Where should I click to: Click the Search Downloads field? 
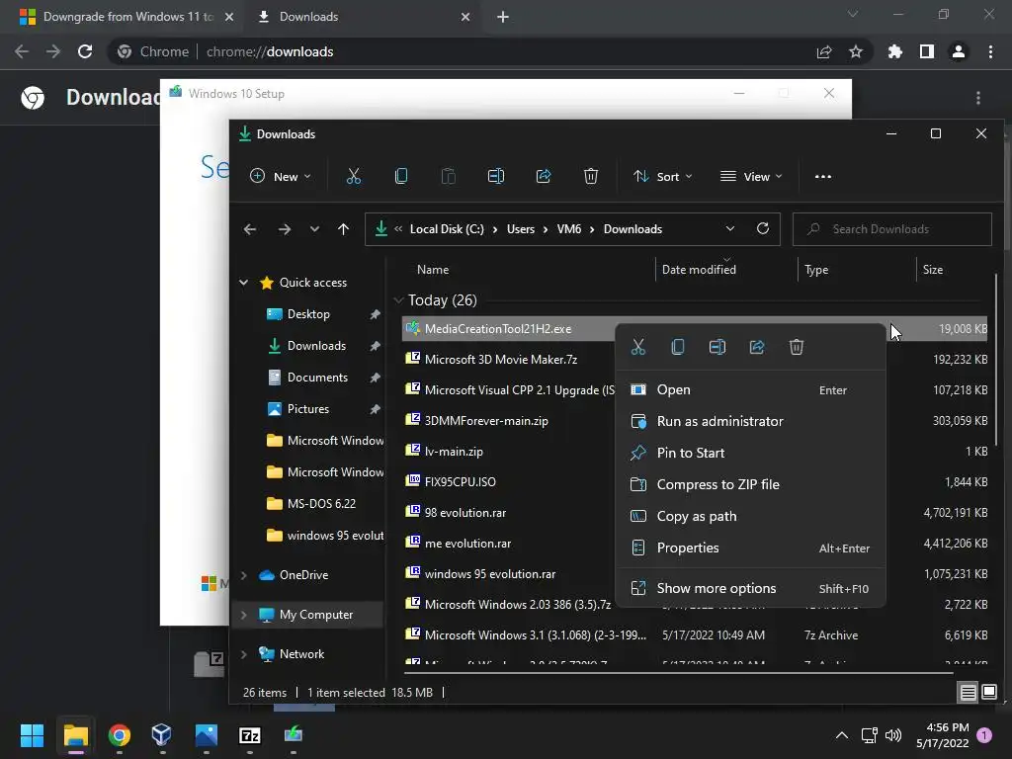tap(892, 229)
